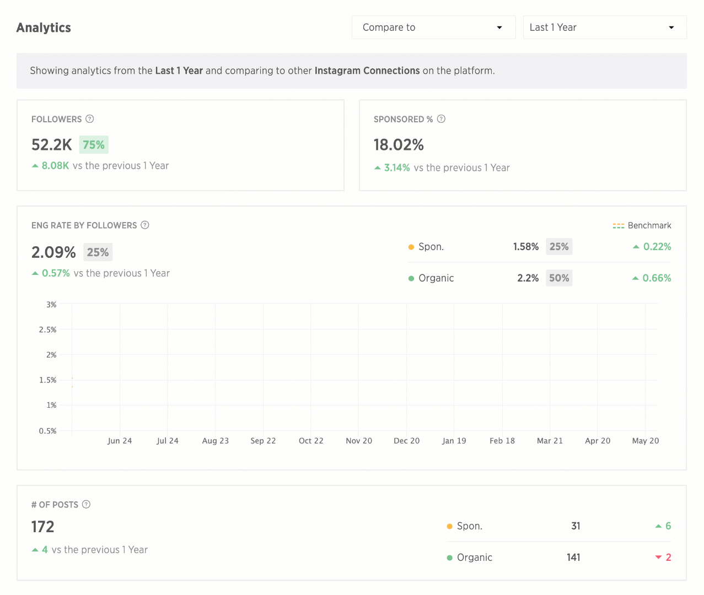
Task: Open the Last 1 Year date range dropdown
Action: point(604,28)
